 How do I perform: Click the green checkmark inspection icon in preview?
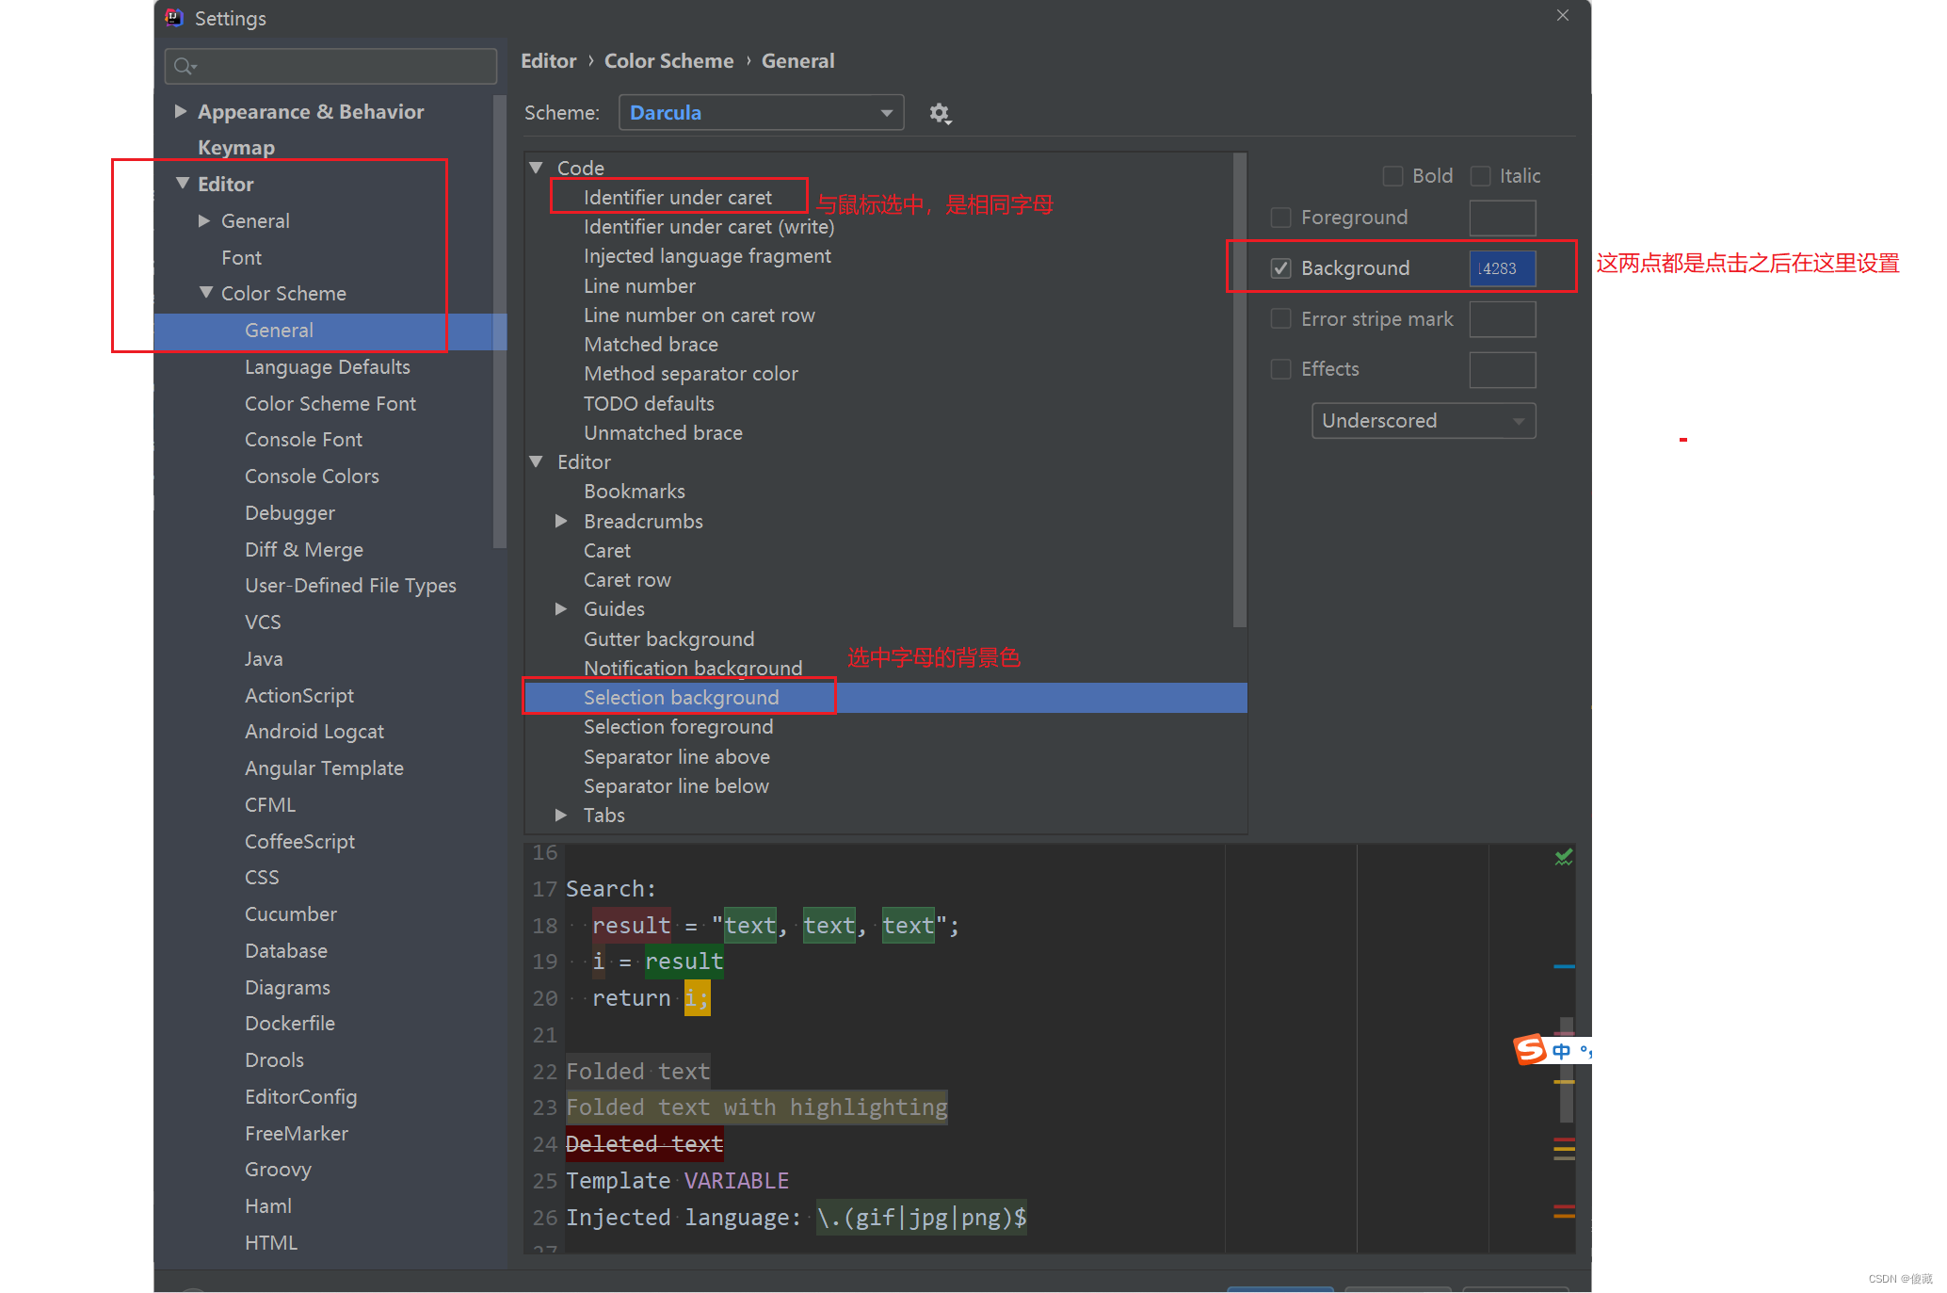coord(1563,857)
